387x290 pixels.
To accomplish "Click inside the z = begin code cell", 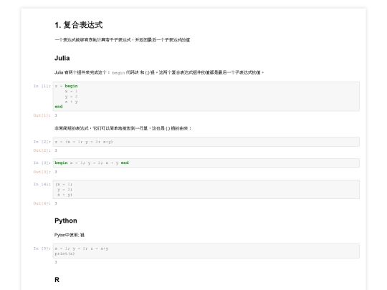I will tap(206, 97).
